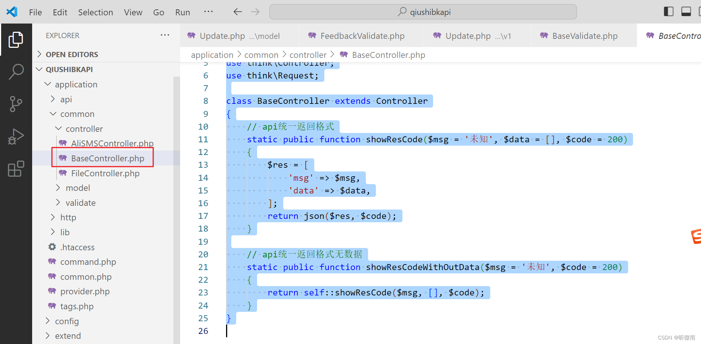This screenshot has height=344, width=701.
Task: Switch to the BaseValidate.php tab
Action: tap(584, 36)
